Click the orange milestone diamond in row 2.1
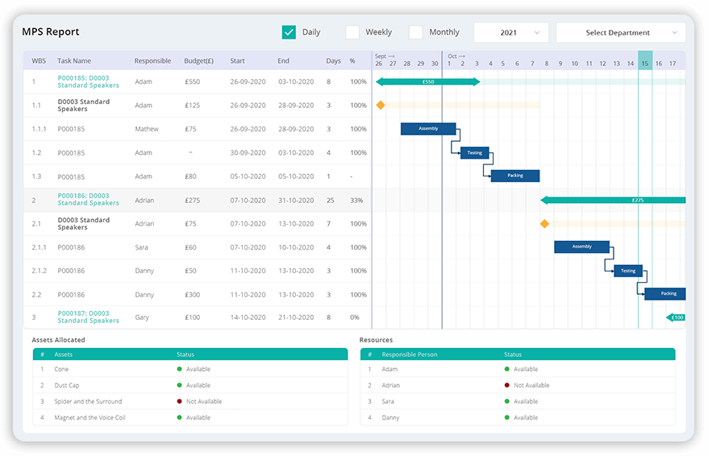The width and height of the screenshot is (708, 456). click(x=544, y=224)
